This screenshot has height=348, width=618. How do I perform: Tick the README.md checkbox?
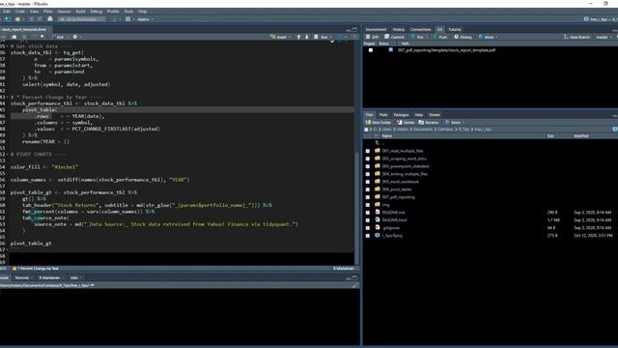pos(368,213)
